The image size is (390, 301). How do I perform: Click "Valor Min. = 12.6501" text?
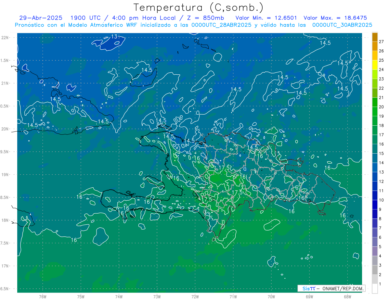(266, 18)
